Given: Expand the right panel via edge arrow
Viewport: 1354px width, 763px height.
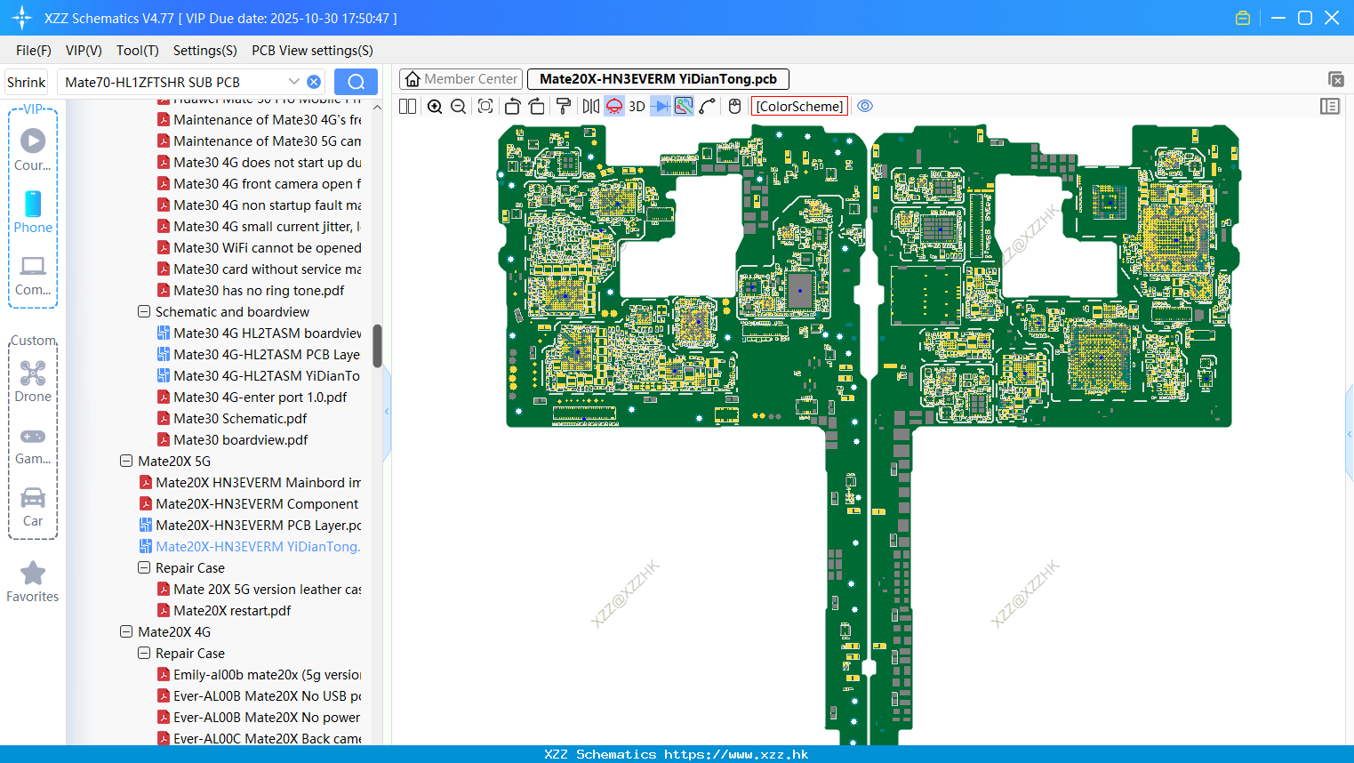Looking at the screenshot, I should [x=1350, y=434].
